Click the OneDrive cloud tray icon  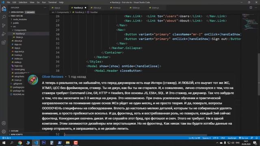(x=221, y=143)
